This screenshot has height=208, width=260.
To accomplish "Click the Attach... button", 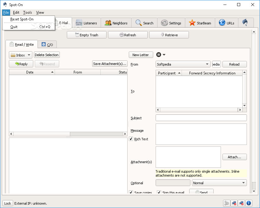I will click(x=234, y=157).
